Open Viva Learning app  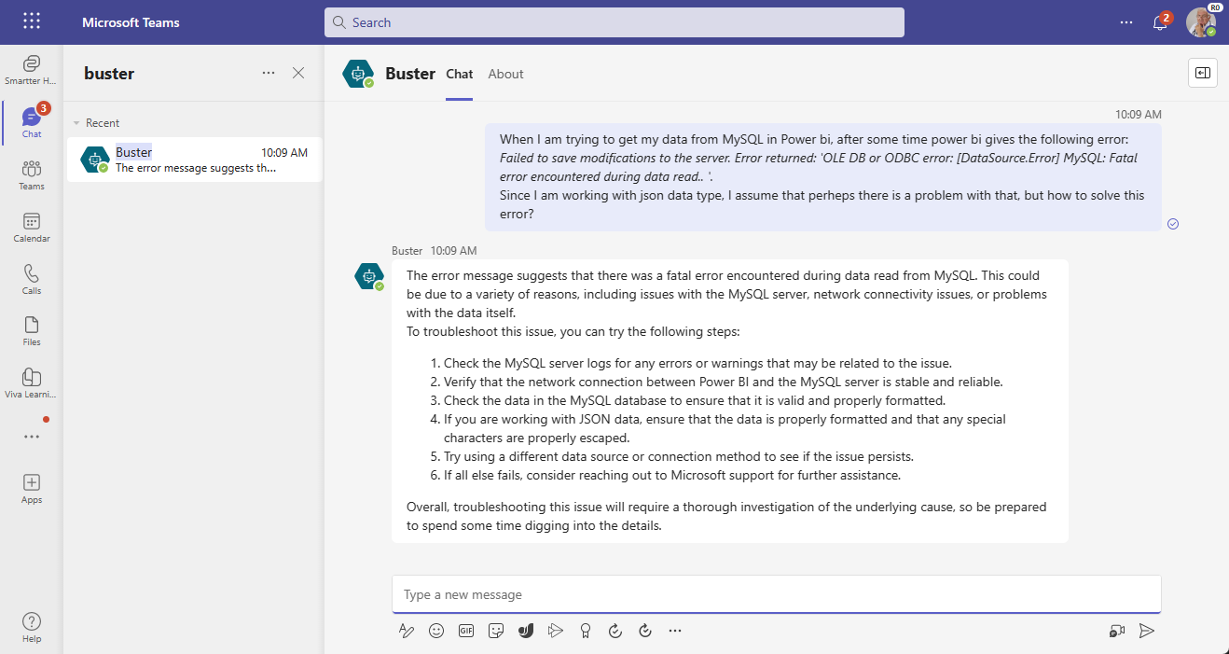point(31,383)
